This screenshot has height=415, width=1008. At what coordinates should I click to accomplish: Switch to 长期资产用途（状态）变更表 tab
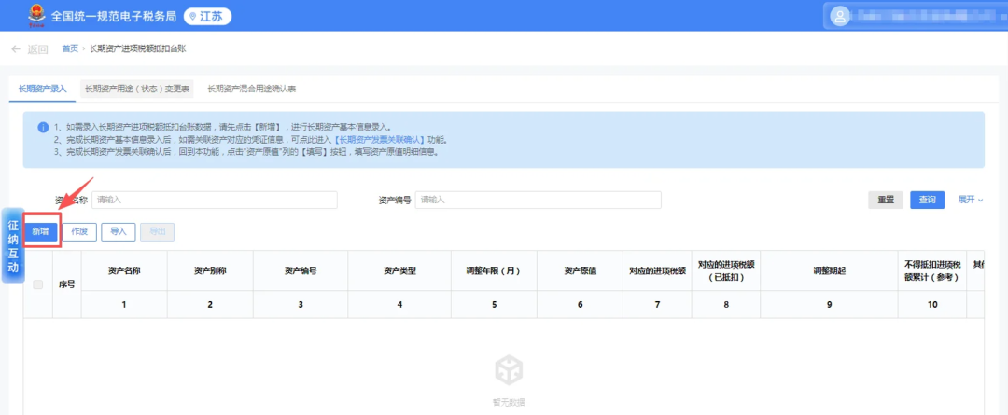(137, 90)
